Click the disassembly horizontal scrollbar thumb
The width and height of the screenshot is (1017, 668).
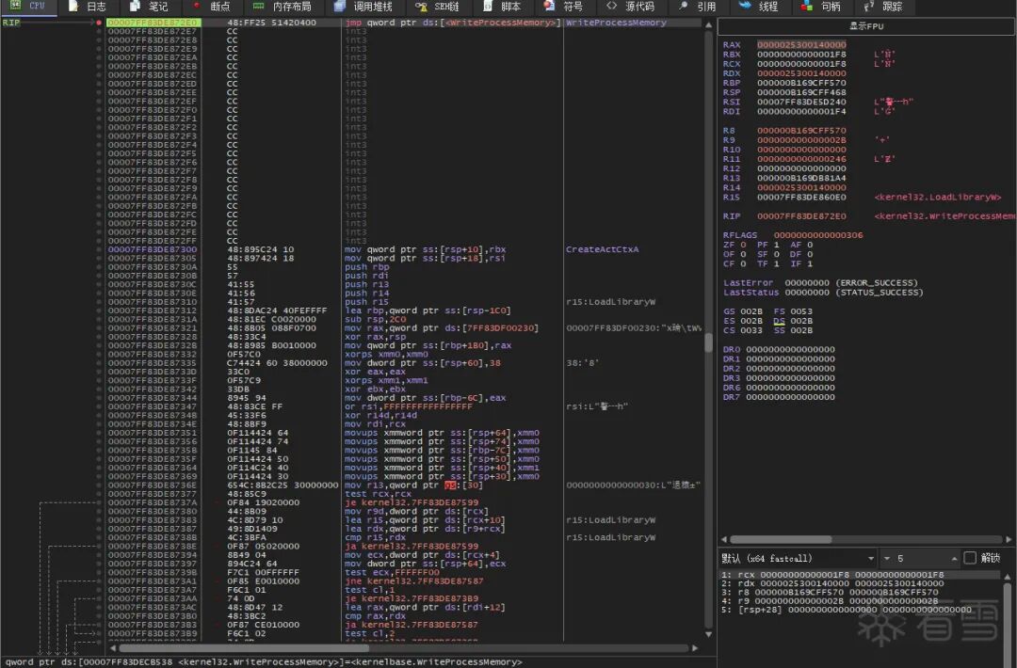point(244,648)
